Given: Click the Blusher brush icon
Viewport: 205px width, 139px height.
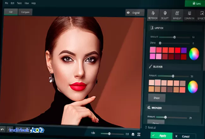Looking at the screenshot, I should (151, 66).
